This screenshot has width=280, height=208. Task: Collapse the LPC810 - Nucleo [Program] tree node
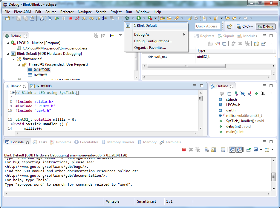click(x=8, y=43)
